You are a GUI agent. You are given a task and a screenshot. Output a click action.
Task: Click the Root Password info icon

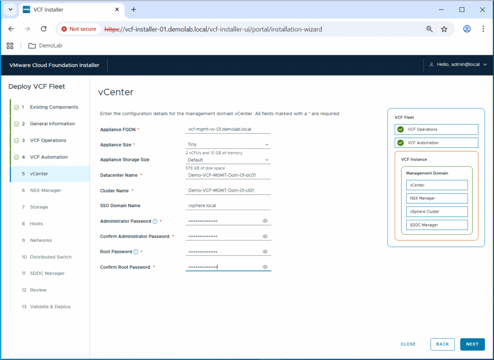136,252
